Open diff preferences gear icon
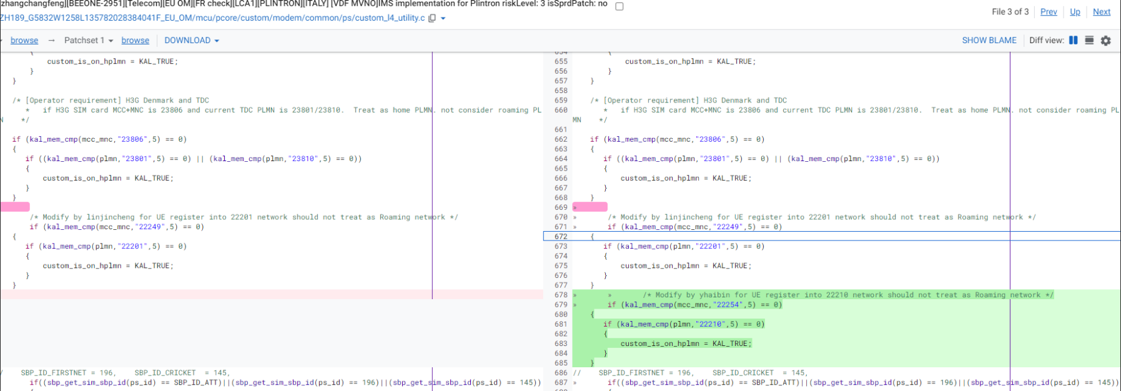Image resolution: width=1121 pixels, height=391 pixels. coord(1106,41)
